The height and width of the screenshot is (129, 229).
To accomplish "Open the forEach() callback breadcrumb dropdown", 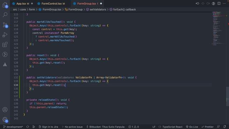I will tap(123, 10).
